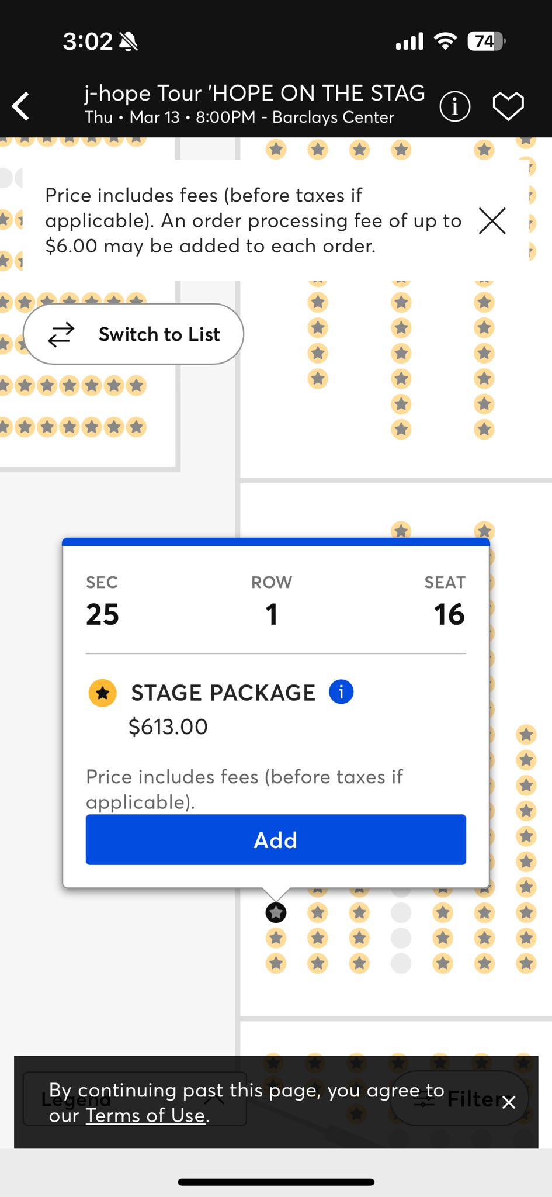552x1197 pixels.
Task: Tap the battery indicator in status bar
Action: (486, 41)
